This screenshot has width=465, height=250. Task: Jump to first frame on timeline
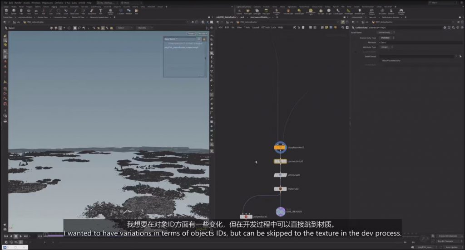pos(6,236)
